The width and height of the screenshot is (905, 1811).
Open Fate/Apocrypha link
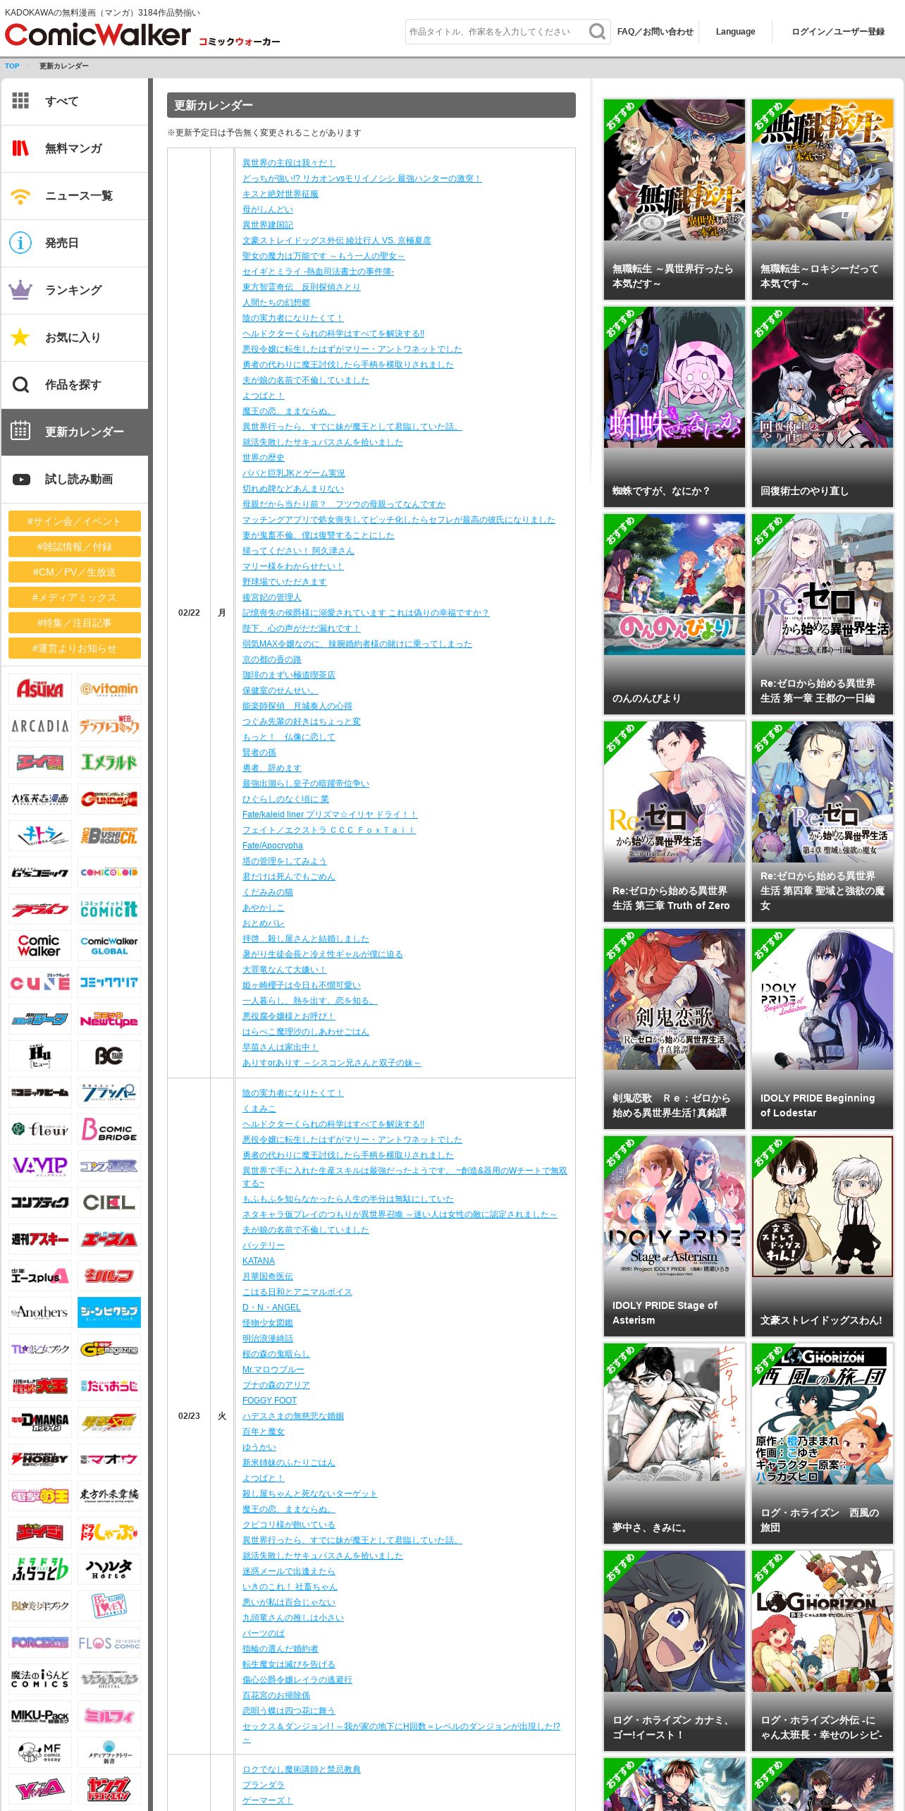[x=273, y=846]
